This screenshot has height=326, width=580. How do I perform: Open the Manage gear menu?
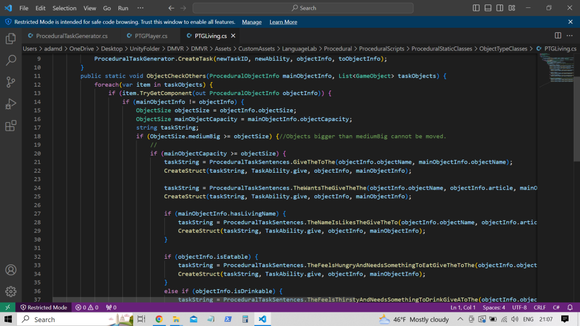tap(11, 291)
